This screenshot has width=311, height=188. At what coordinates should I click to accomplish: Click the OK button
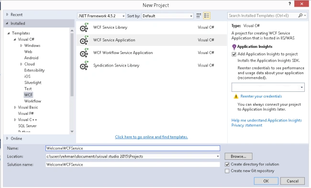tap(266, 181)
